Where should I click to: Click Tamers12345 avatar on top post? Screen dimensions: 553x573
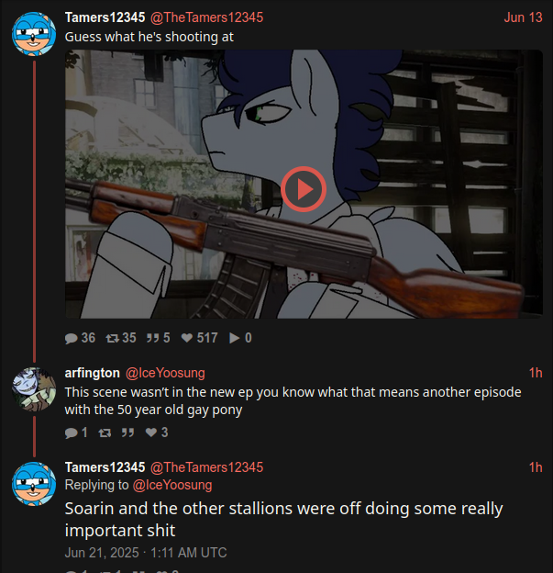34,34
